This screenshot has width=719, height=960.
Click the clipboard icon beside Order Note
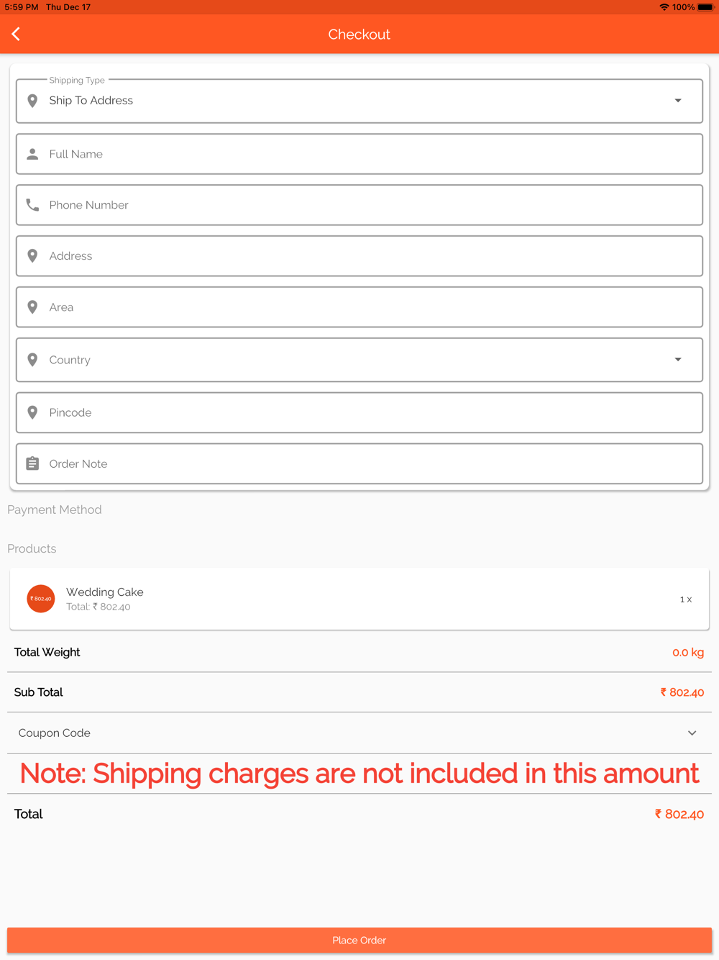tap(32, 463)
